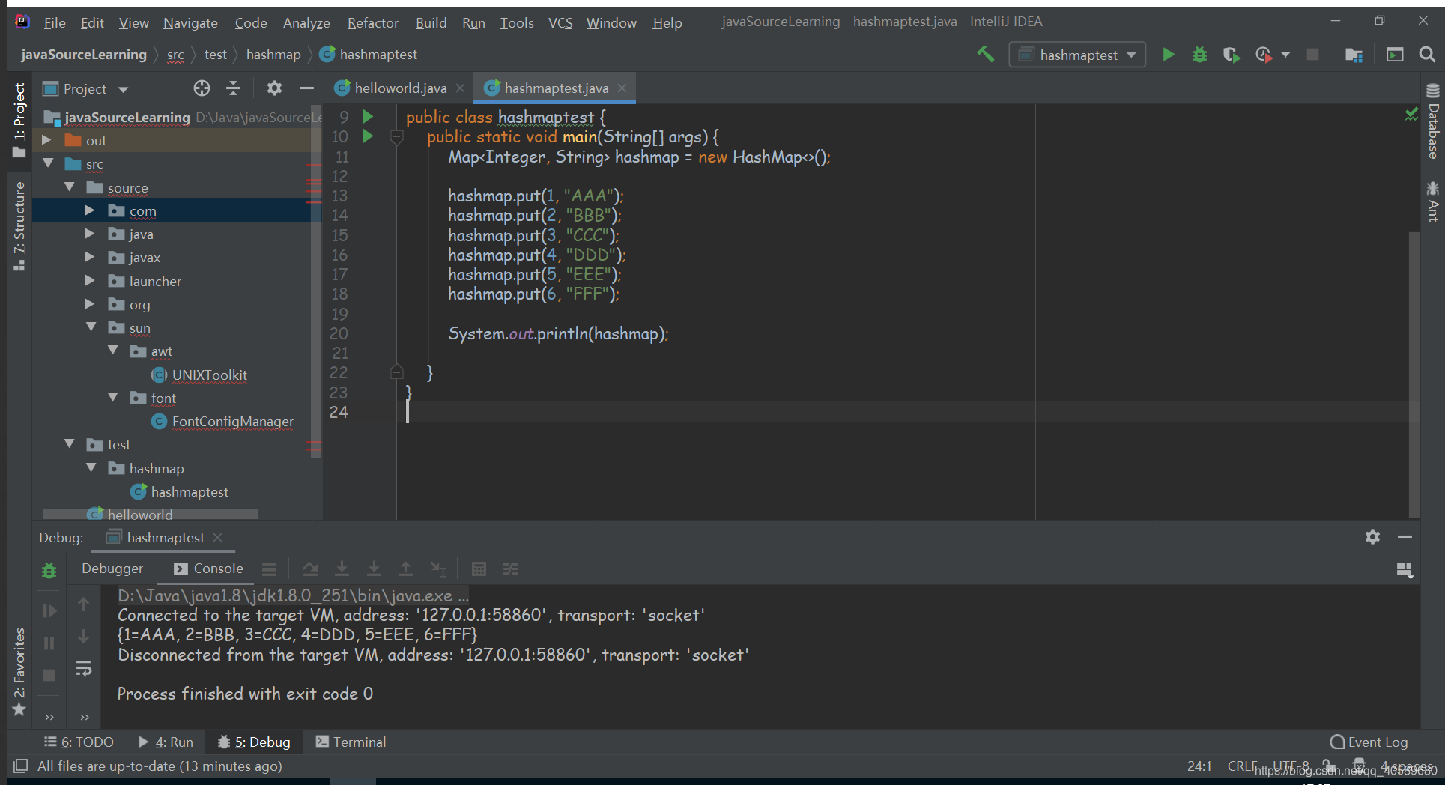Toggle the Structure side panel
Screen dimensions: 1445x785
tap(19, 225)
